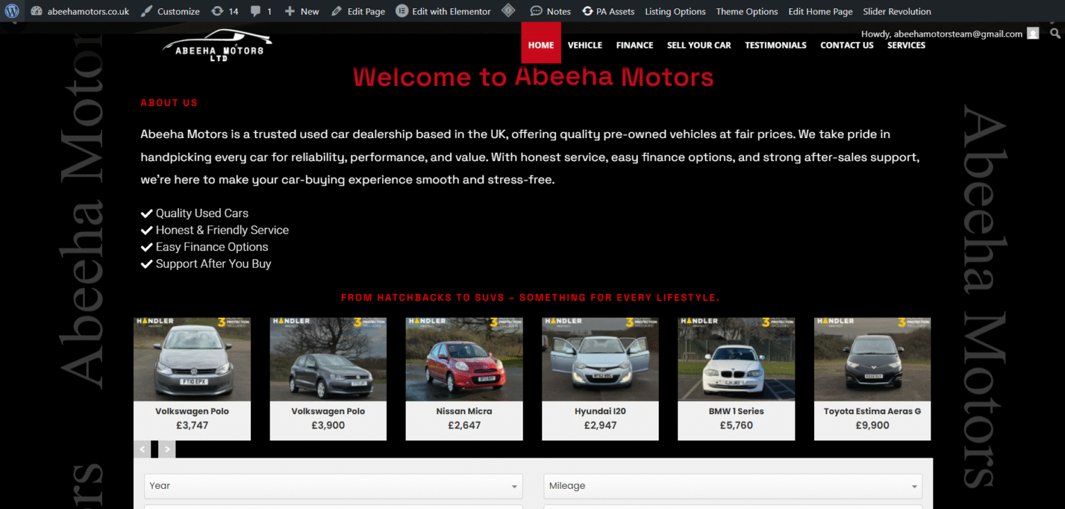This screenshot has height=509, width=1065.
Task: Open PA Assets
Action: [608, 11]
